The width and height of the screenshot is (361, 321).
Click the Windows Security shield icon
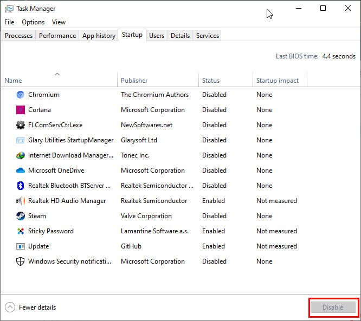tap(20, 261)
